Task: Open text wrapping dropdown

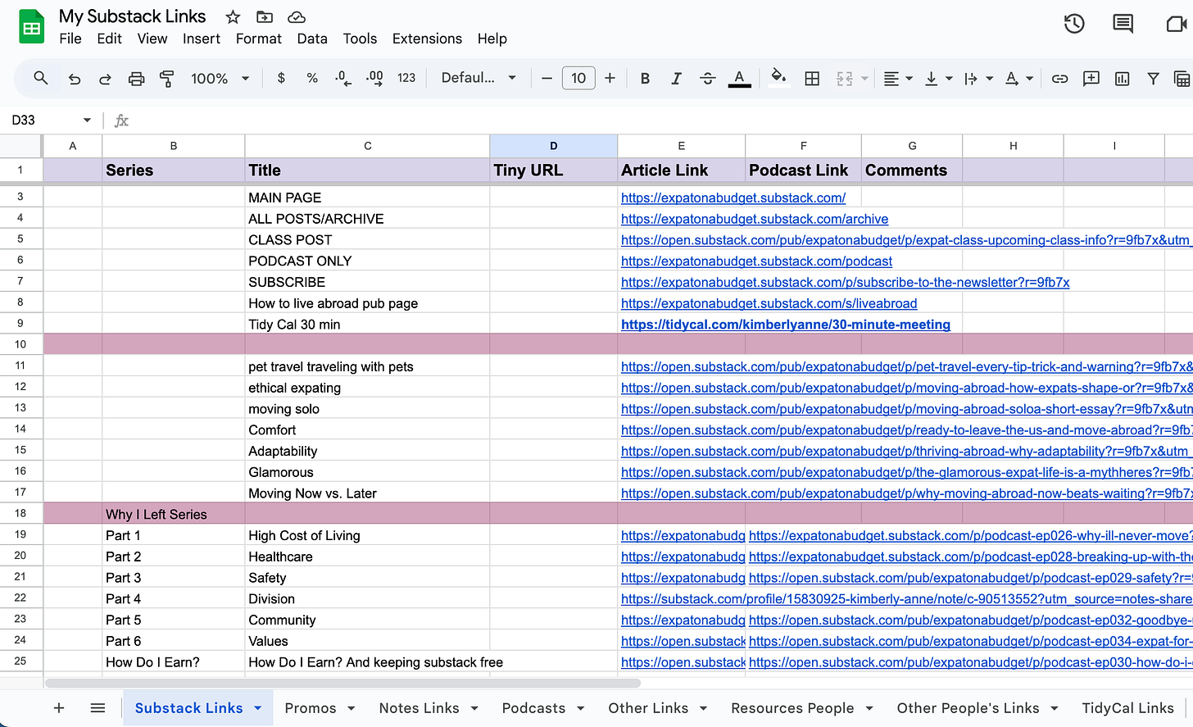Action: click(978, 78)
